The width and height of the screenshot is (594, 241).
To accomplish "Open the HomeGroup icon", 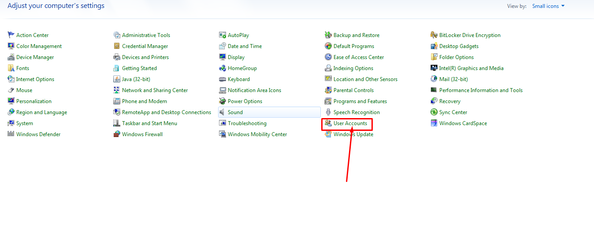I will coord(223,68).
